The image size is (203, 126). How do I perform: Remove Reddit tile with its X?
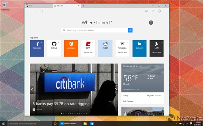point(110,42)
